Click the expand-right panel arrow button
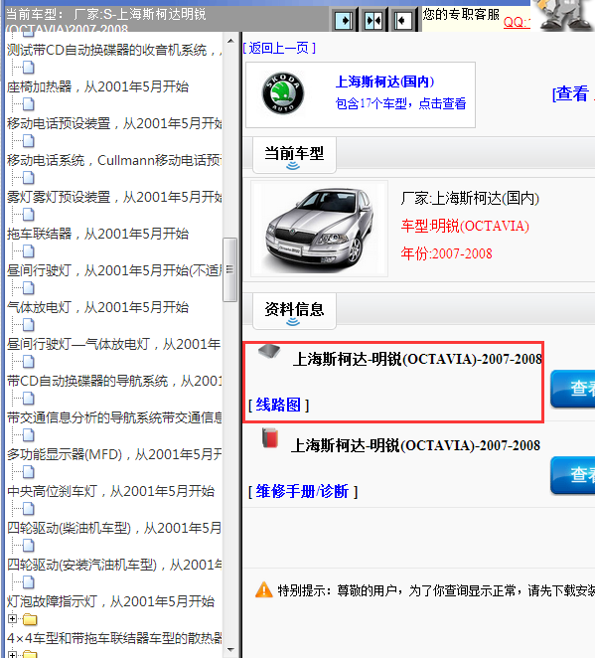Viewport: 595px width, 658px height. pyautogui.click(x=344, y=20)
